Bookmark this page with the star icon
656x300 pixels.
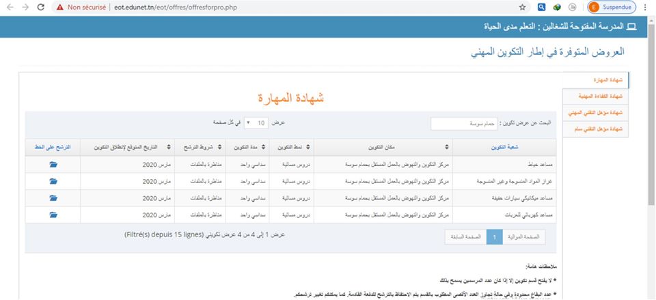tap(522, 7)
